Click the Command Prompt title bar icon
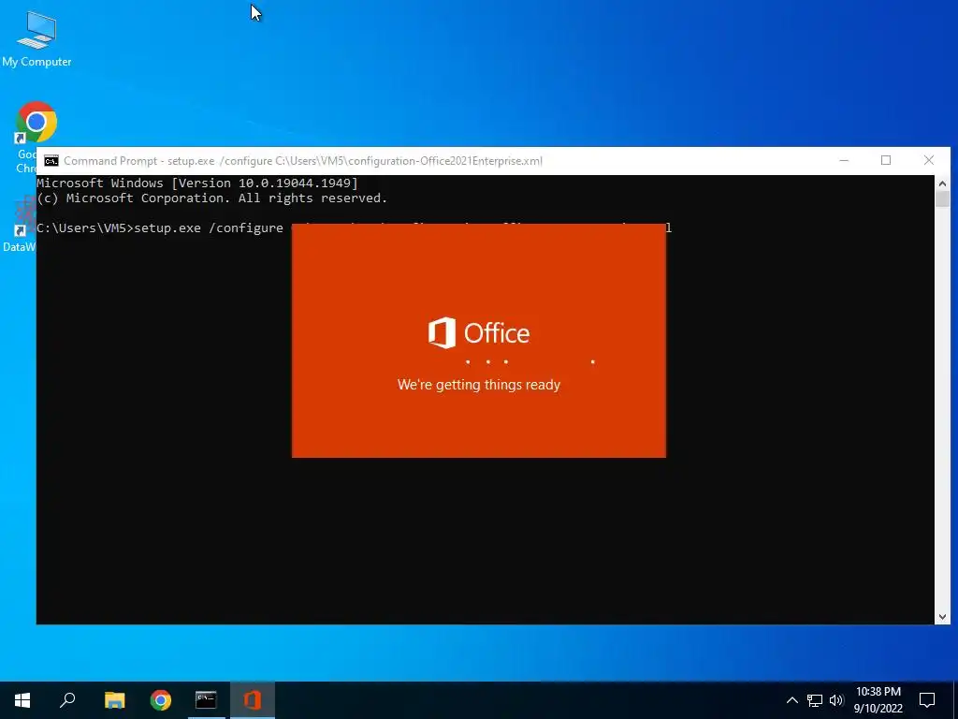The image size is (958, 719). click(x=51, y=161)
